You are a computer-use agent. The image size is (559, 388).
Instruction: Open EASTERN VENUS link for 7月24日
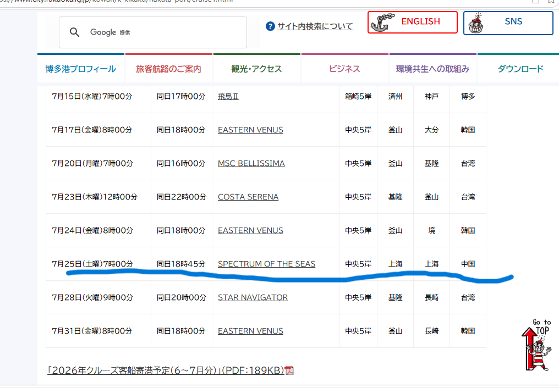pyautogui.click(x=251, y=230)
